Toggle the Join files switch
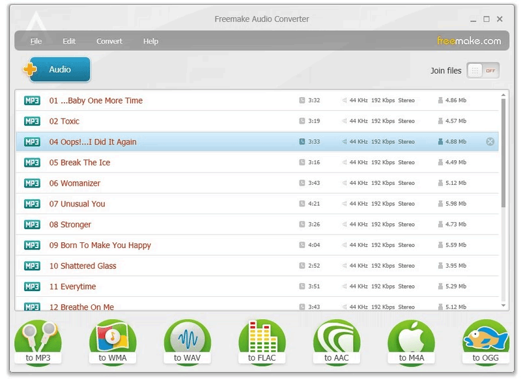521x379 pixels. pyautogui.click(x=483, y=70)
